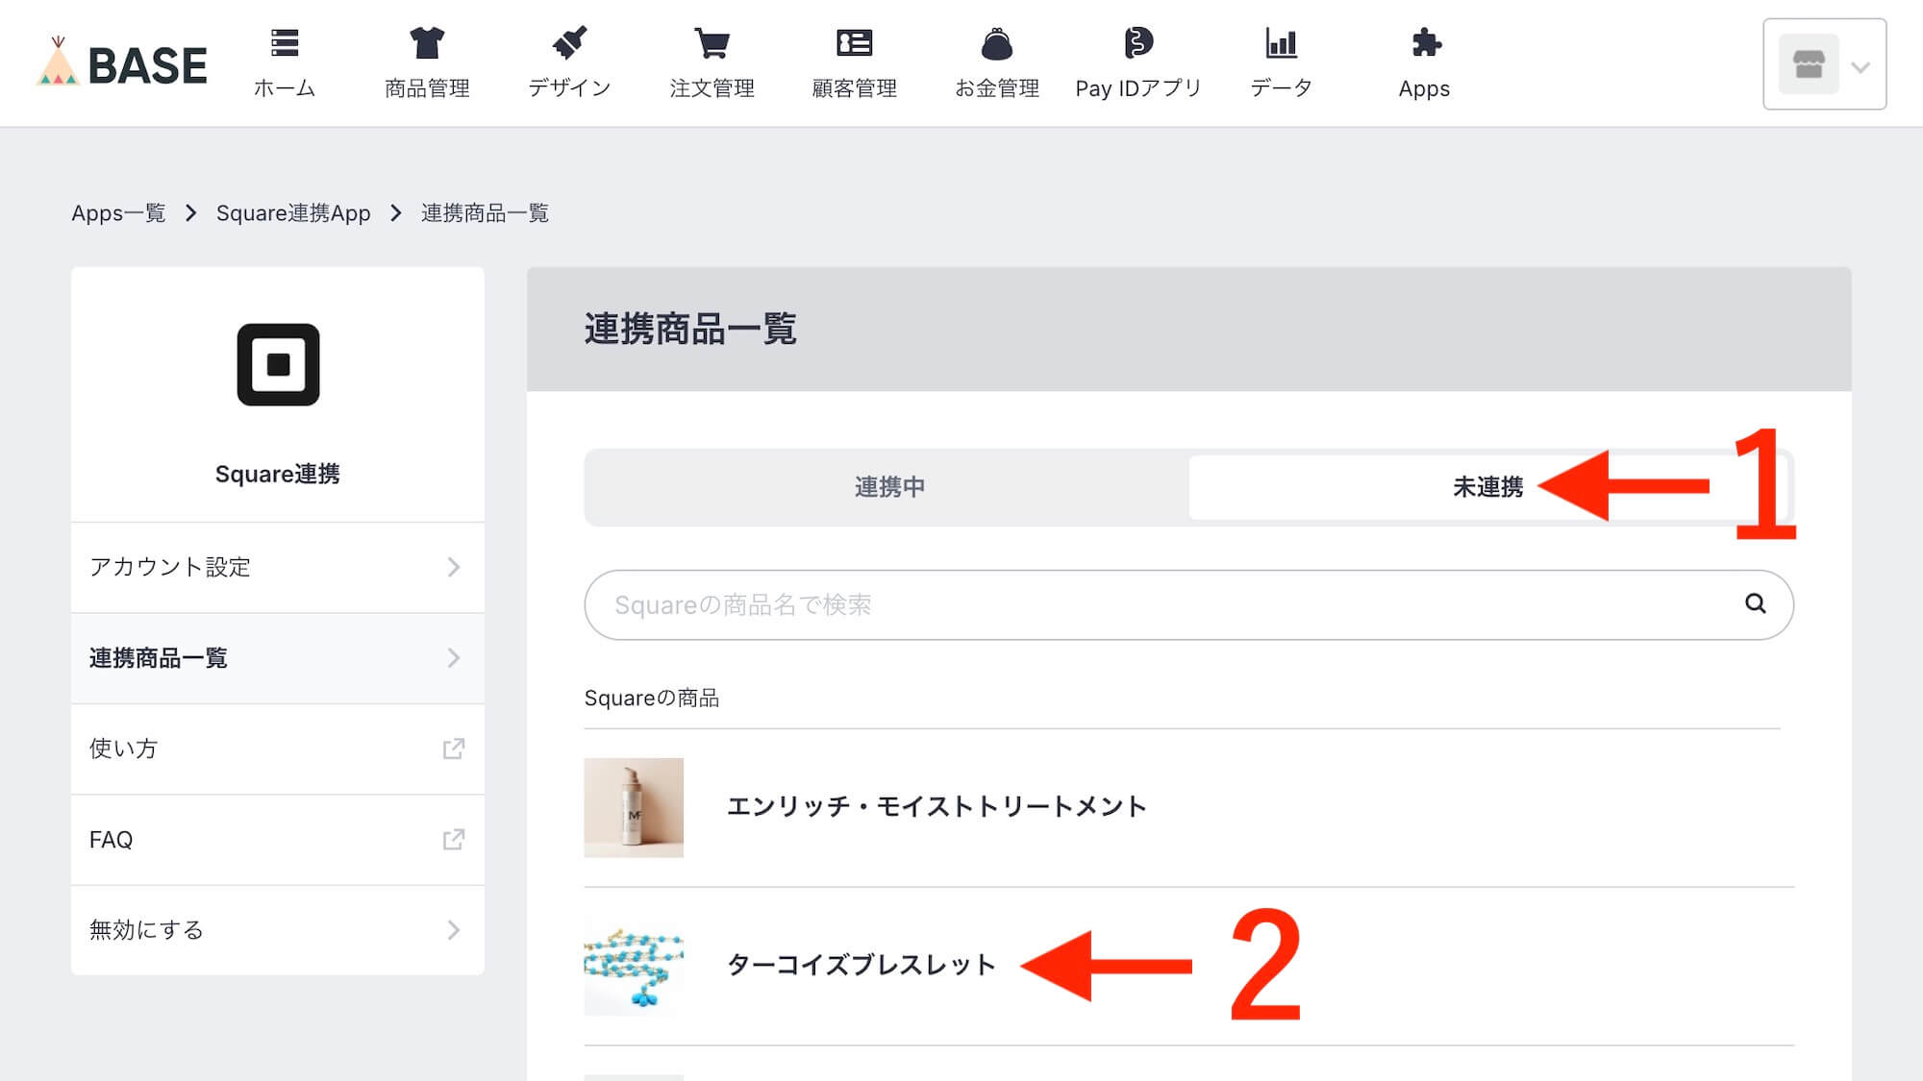1923x1081 pixels.
Task: Open Apps puzzle piece icon
Action: (1425, 43)
